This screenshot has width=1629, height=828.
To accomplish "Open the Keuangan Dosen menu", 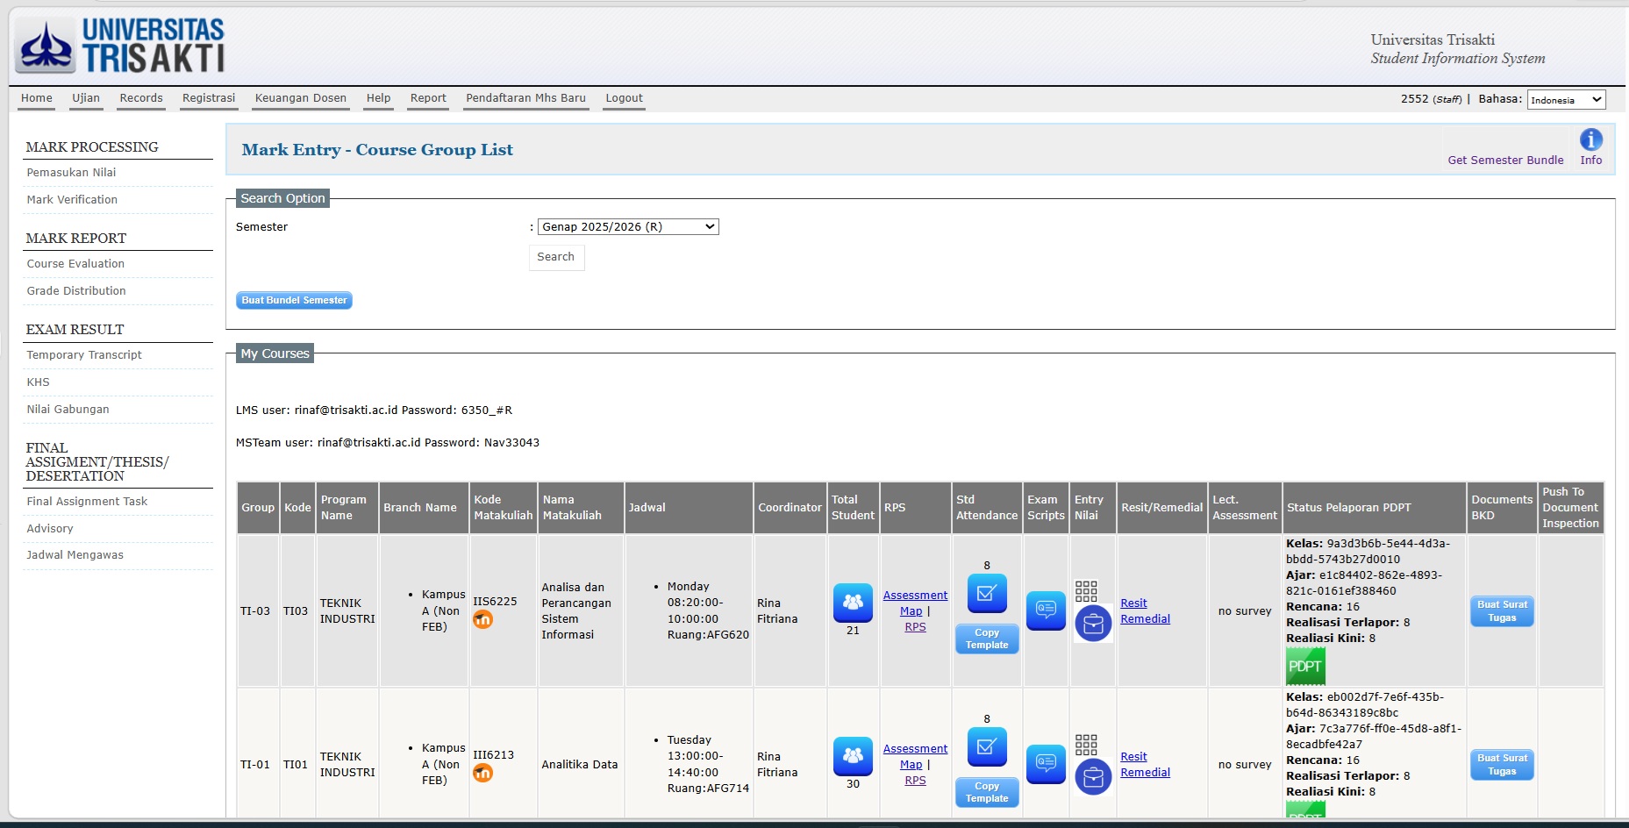I will click(x=301, y=98).
